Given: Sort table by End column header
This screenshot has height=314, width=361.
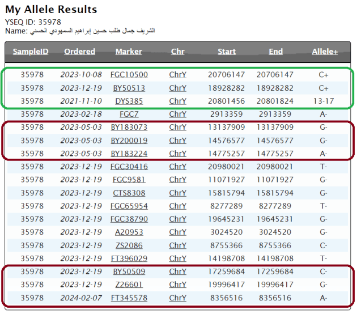Looking at the screenshot, I should pyautogui.click(x=275, y=52).
